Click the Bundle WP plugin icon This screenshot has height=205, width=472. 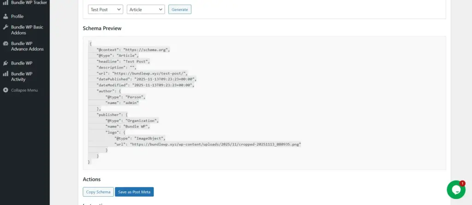[6, 63]
